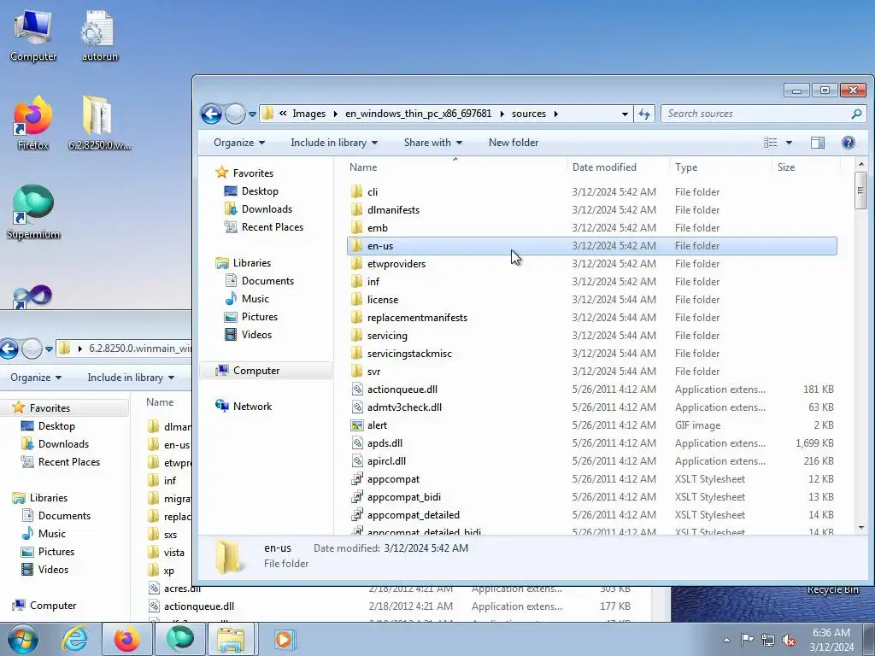Toggle the preview pane
The height and width of the screenshot is (656, 875).
click(x=818, y=143)
